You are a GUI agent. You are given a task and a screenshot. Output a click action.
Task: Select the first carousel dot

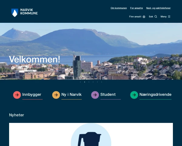[80, 82]
